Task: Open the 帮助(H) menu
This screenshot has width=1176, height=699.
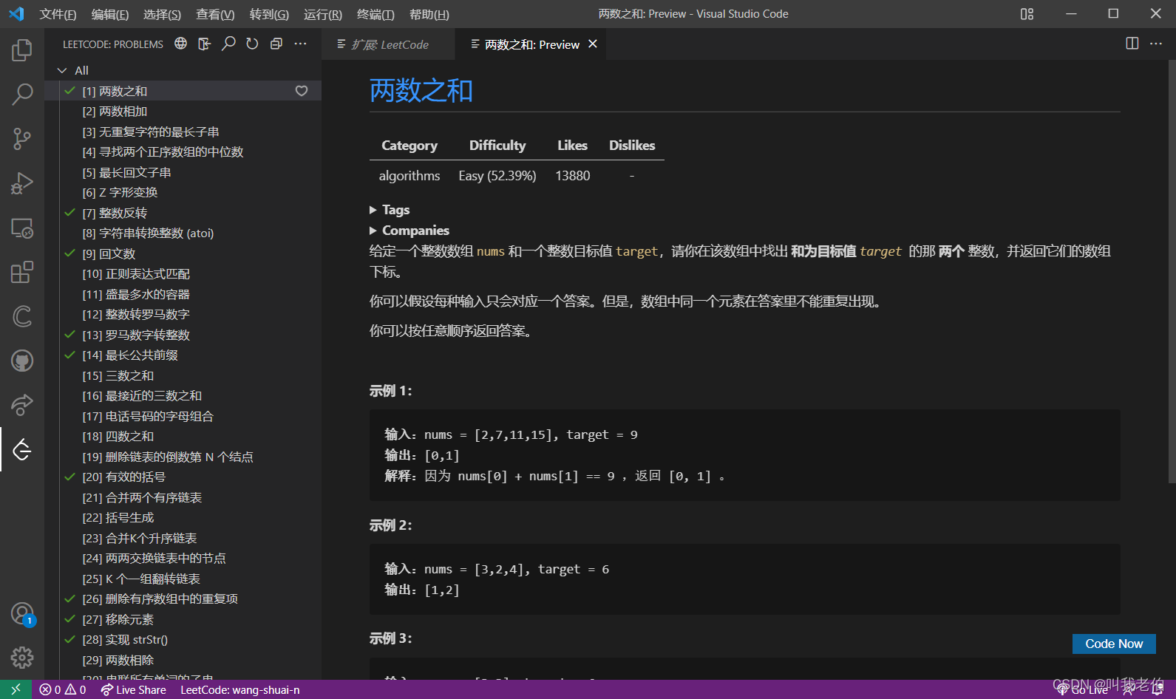Action: click(x=429, y=14)
